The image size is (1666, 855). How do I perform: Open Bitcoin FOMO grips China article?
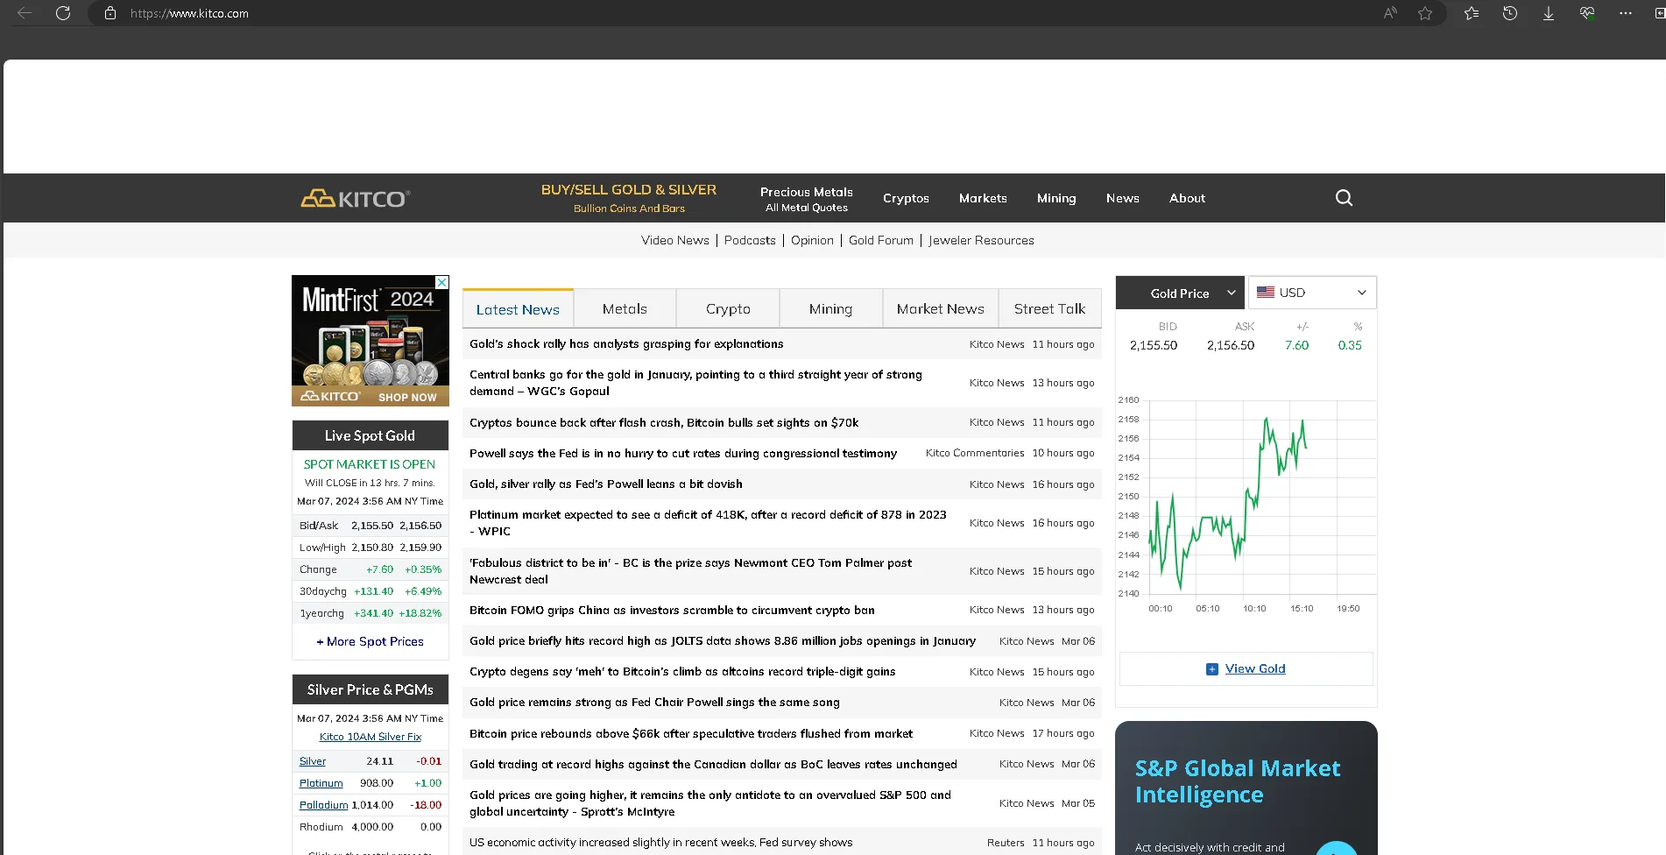(672, 610)
